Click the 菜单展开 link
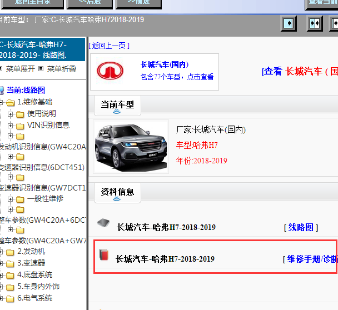 [21, 69]
